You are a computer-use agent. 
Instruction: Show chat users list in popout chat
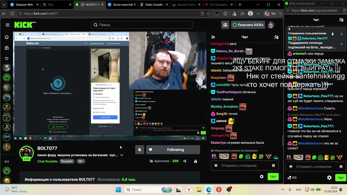point(341,20)
